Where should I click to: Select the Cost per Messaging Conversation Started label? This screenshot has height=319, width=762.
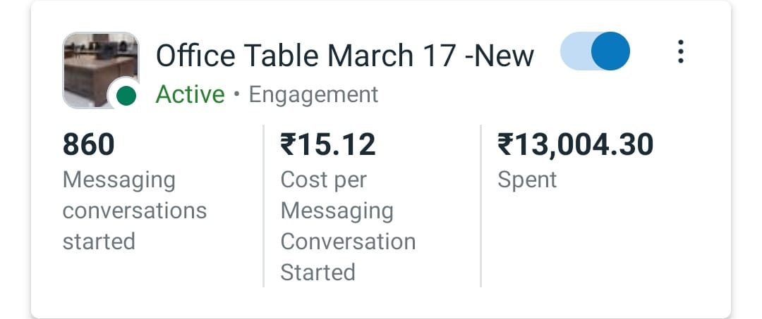coord(348,226)
